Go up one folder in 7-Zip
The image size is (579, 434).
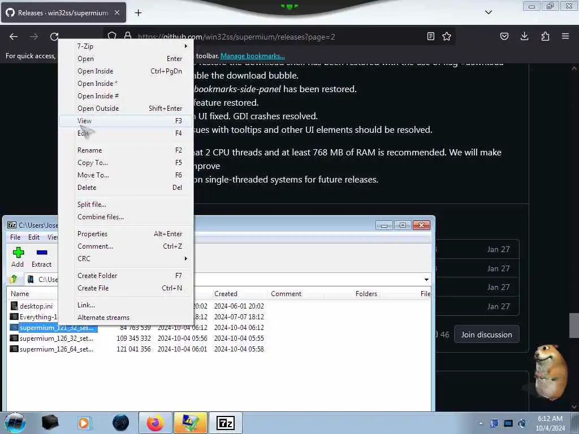pyautogui.click(x=14, y=279)
